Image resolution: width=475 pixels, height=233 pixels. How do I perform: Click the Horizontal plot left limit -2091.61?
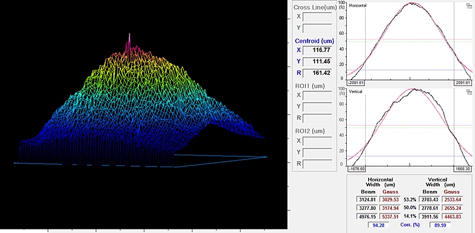[x=357, y=82]
